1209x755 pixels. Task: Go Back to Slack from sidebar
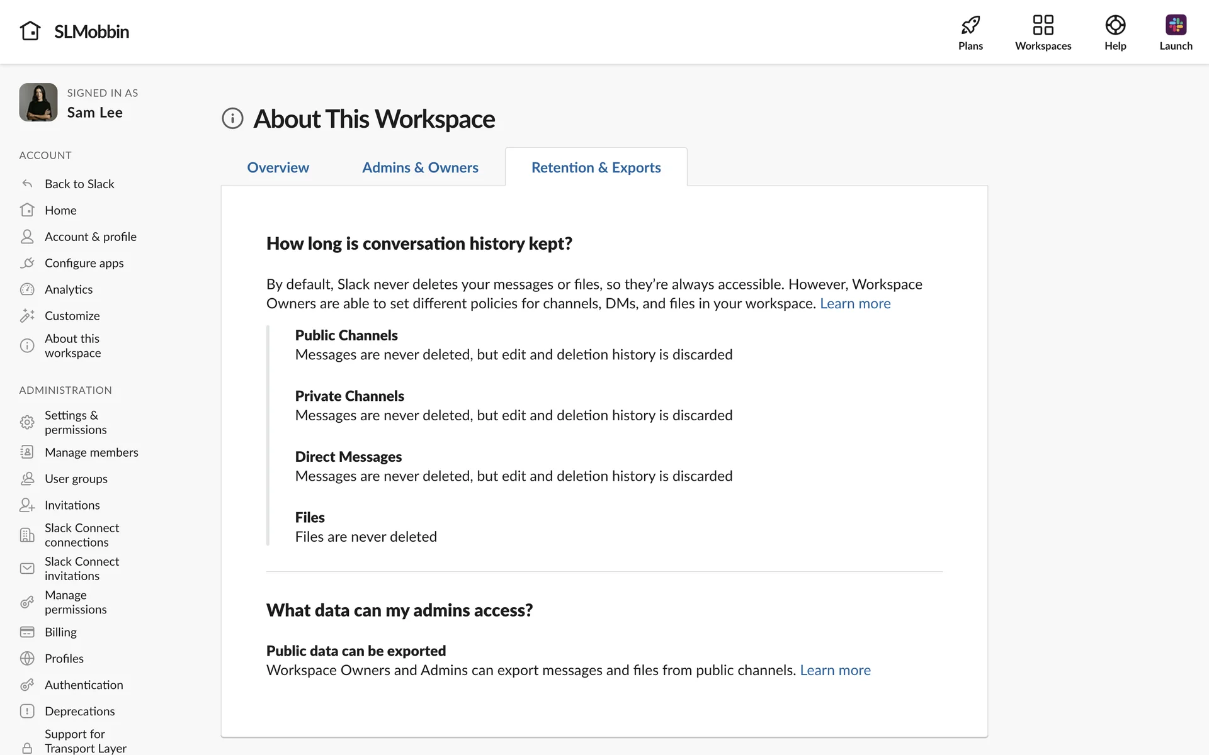pyautogui.click(x=79, y=184)
